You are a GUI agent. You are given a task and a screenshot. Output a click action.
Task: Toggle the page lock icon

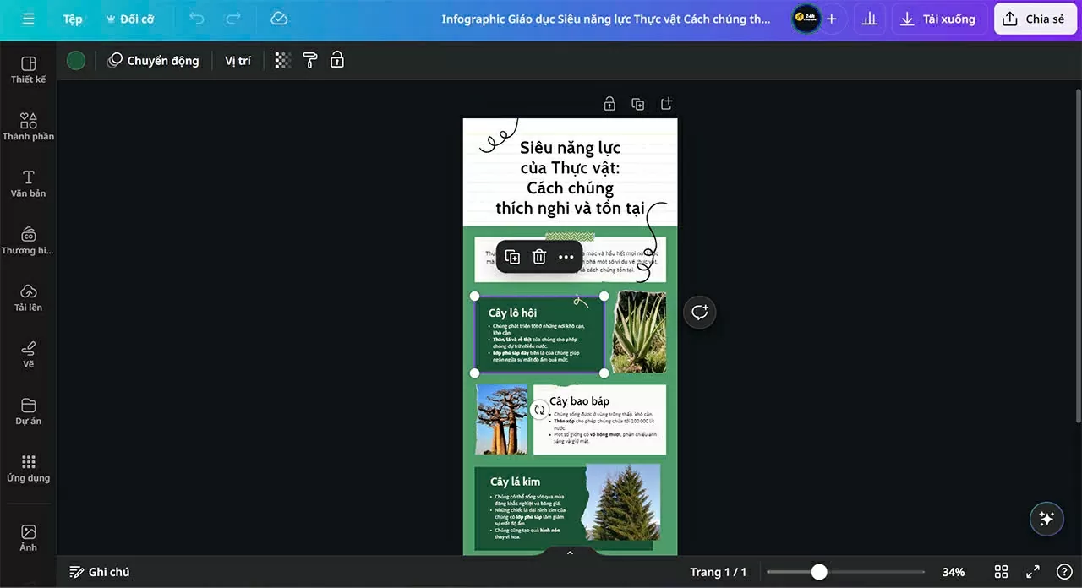point(609,103)
